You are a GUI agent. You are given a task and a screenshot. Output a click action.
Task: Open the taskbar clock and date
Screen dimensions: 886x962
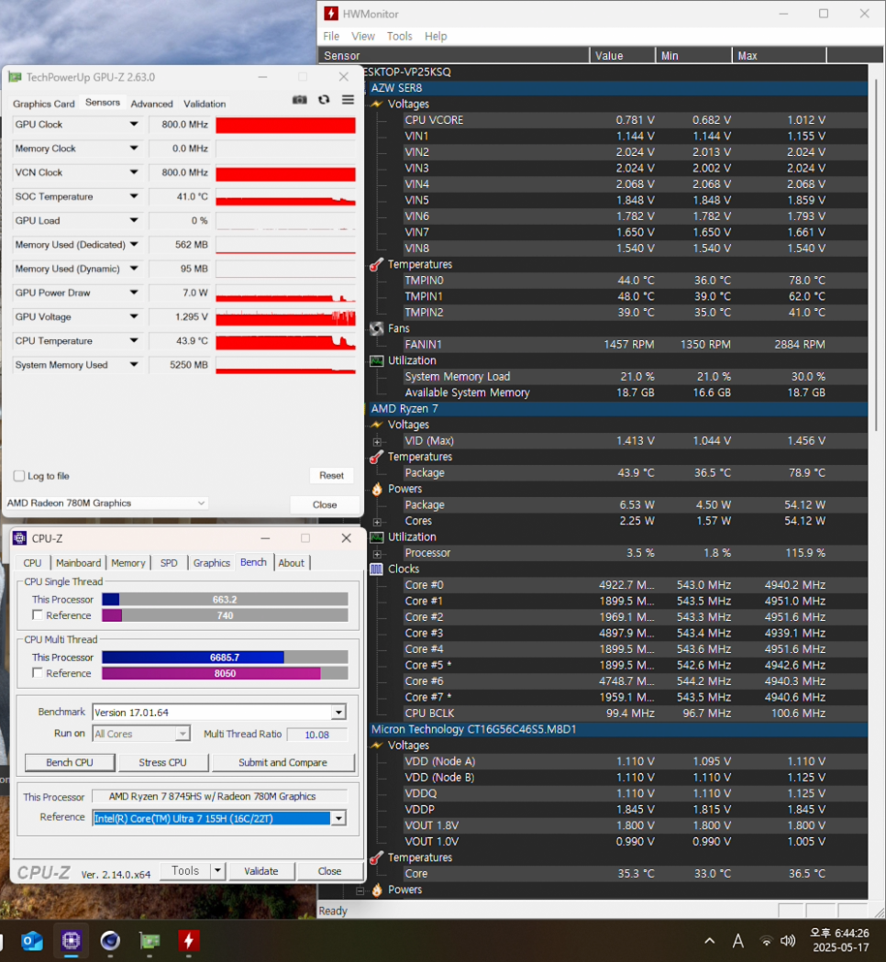pos(840,940)
